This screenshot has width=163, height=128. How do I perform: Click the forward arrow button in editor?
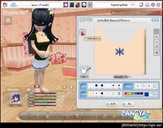click(89, 20)
